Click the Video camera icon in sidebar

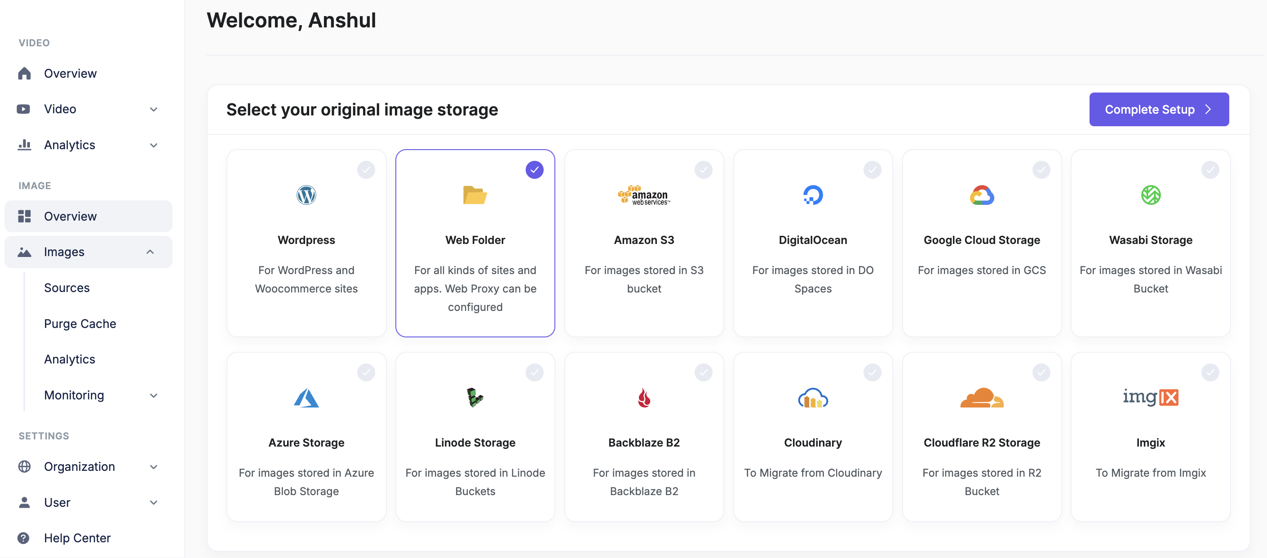24,109
